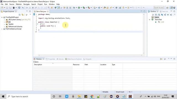Open the File menu

click(2, 4)
